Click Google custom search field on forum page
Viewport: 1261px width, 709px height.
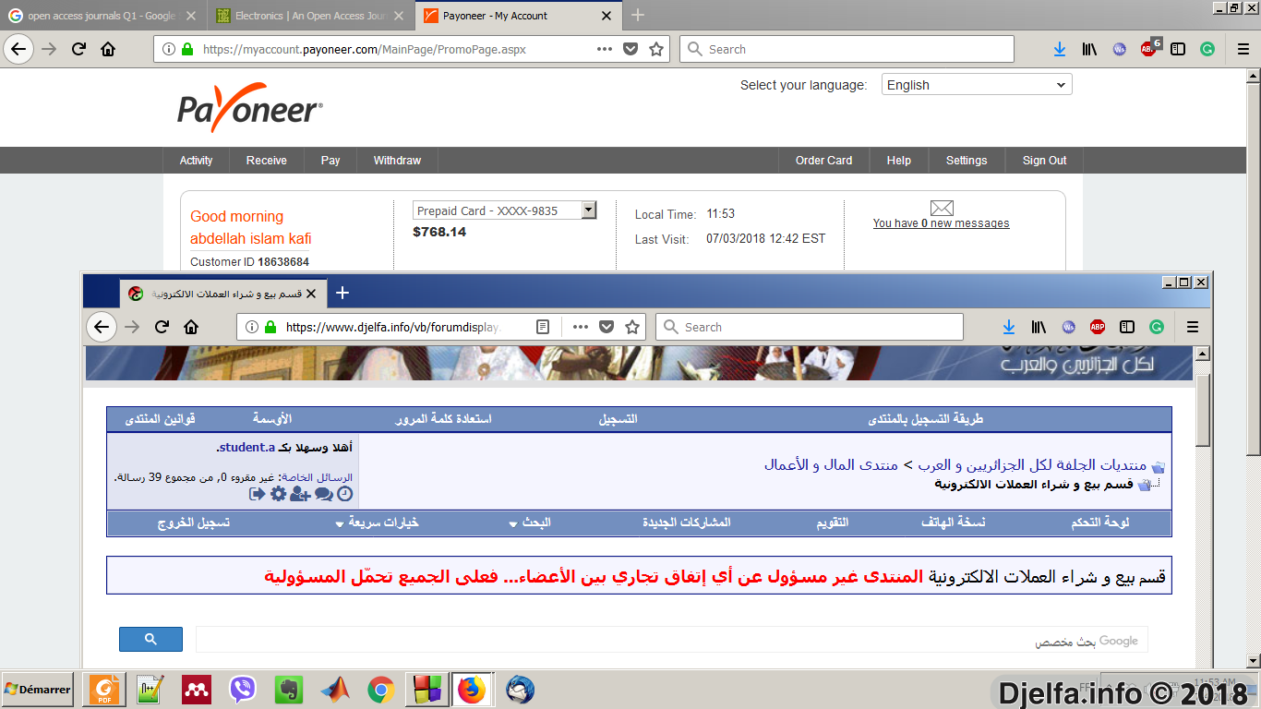(x=671, y=640)
